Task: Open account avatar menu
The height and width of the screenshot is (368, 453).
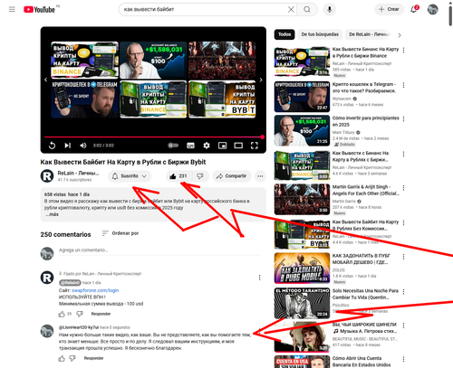Action: (x=432, y=9)
